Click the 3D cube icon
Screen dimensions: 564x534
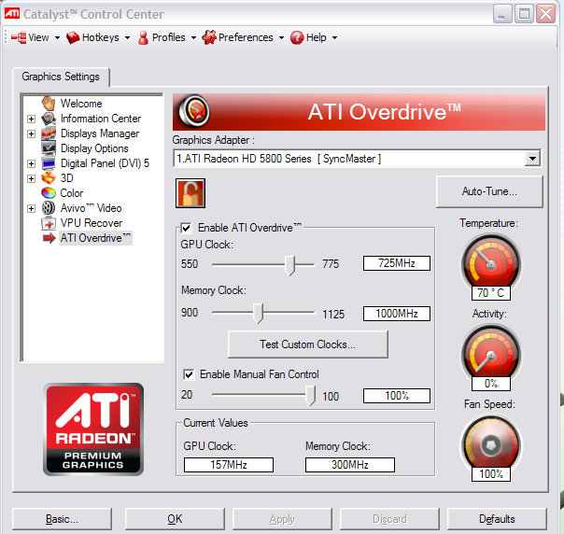(x=49, y=178)
